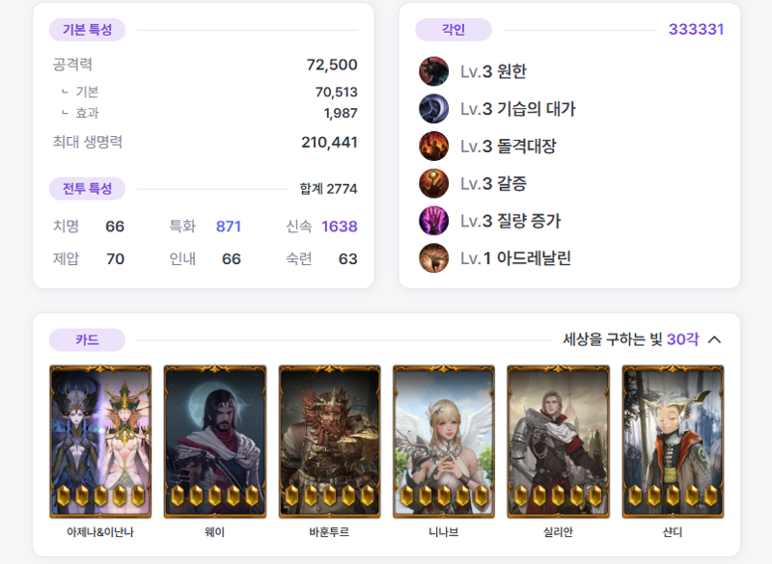Click the 카드 section label

click(87, 340)
